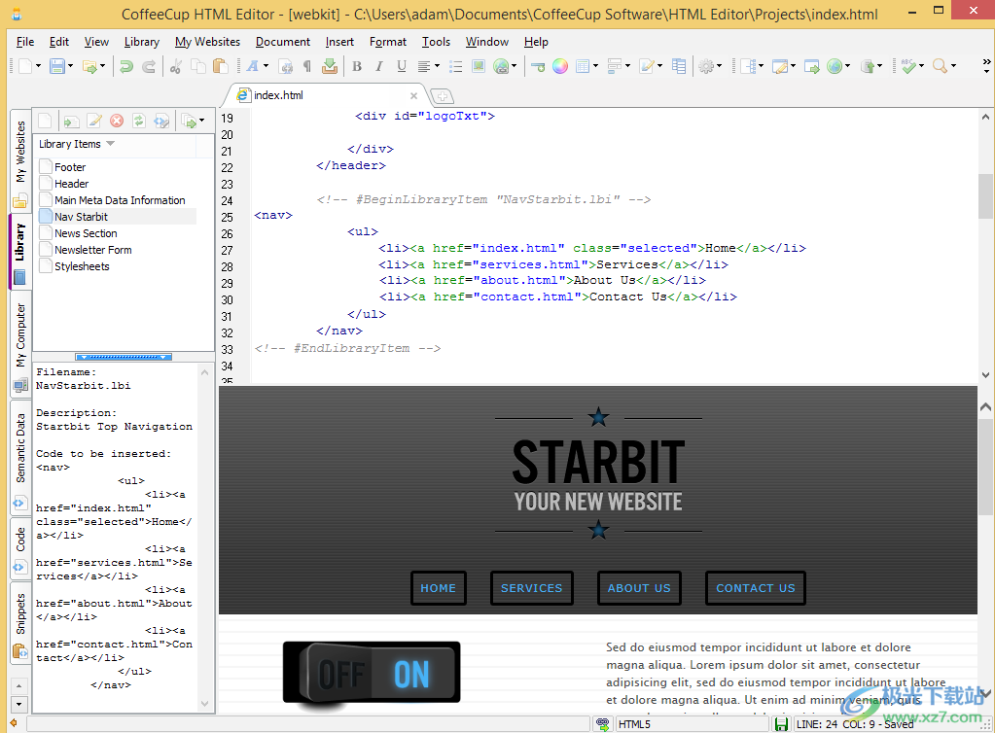
Task: Click the spell check ABC icon
Action: [908, 66]
